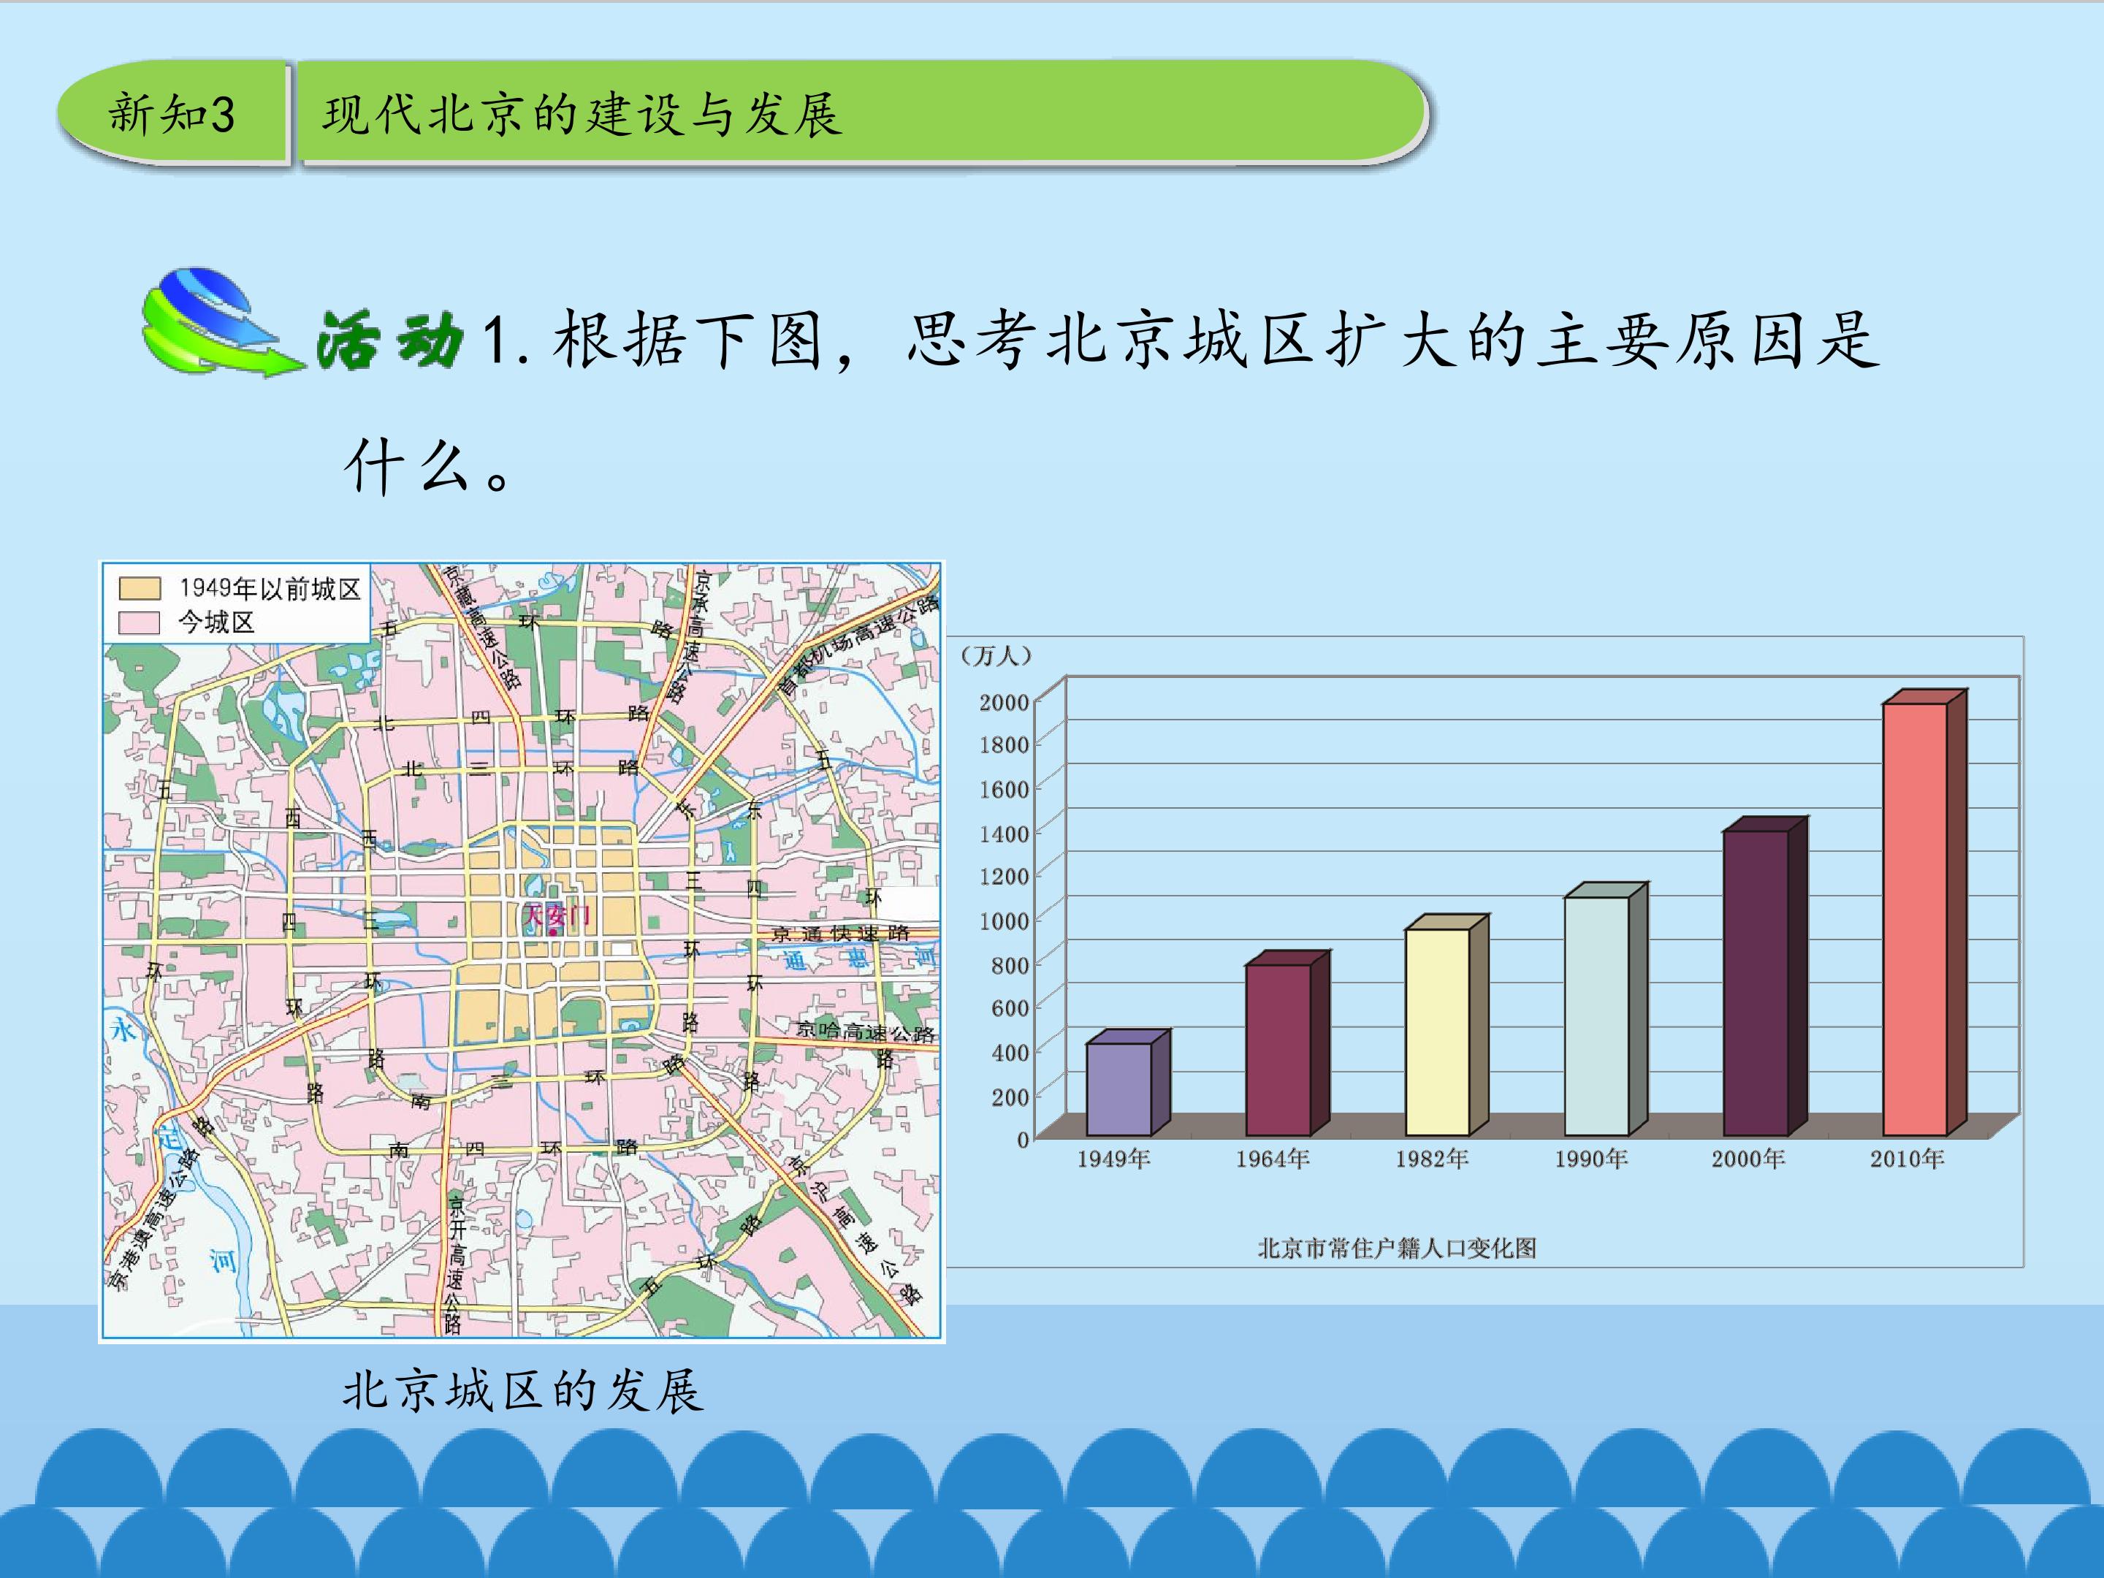Click the question text 根据下图

click(687, 340)
